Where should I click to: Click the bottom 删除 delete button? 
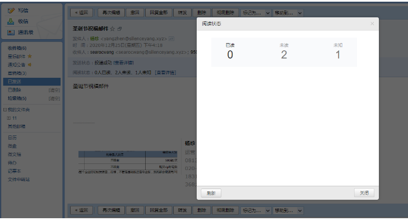coord(201,210)
